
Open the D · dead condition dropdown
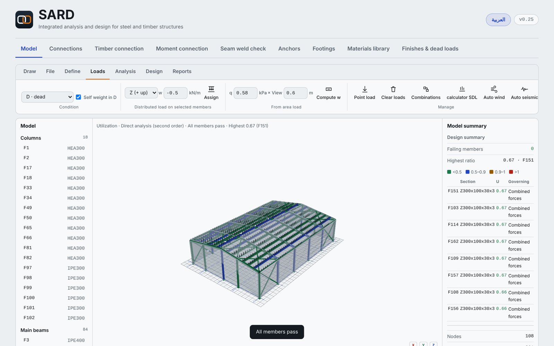[47, 97]
